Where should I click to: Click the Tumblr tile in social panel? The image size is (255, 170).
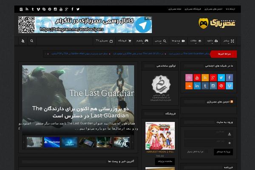click(205, 86)
